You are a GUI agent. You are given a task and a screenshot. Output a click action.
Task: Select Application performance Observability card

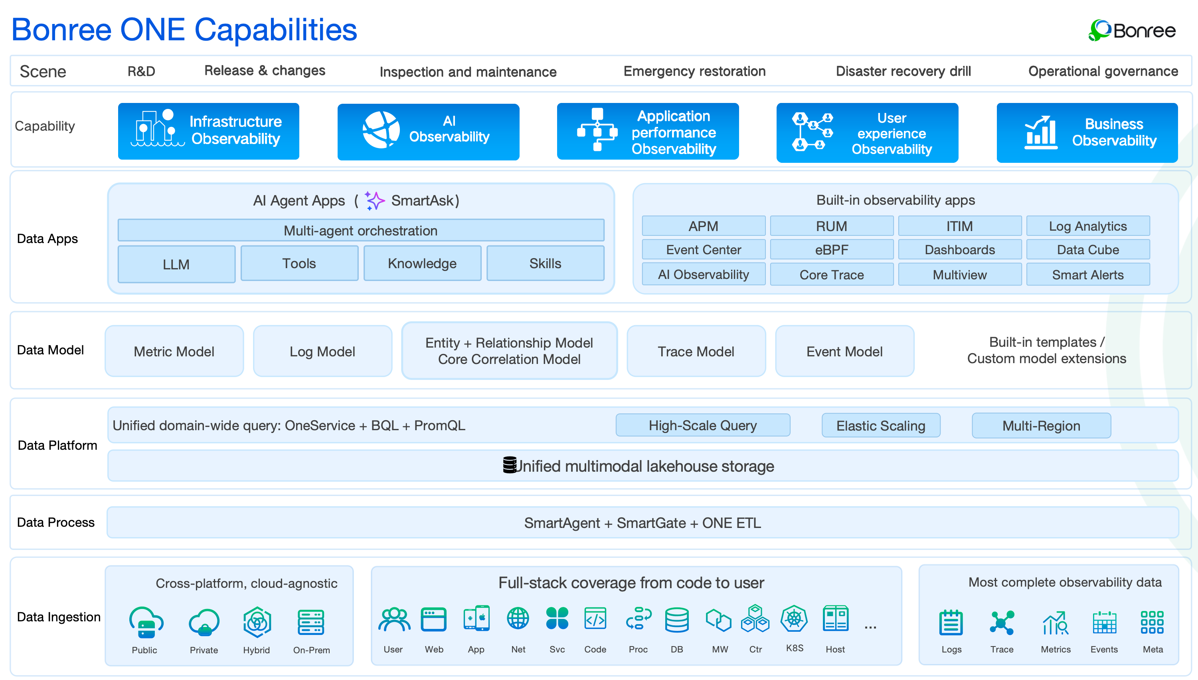click(648, 131)
